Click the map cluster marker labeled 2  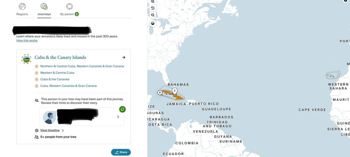coord(175,90)
